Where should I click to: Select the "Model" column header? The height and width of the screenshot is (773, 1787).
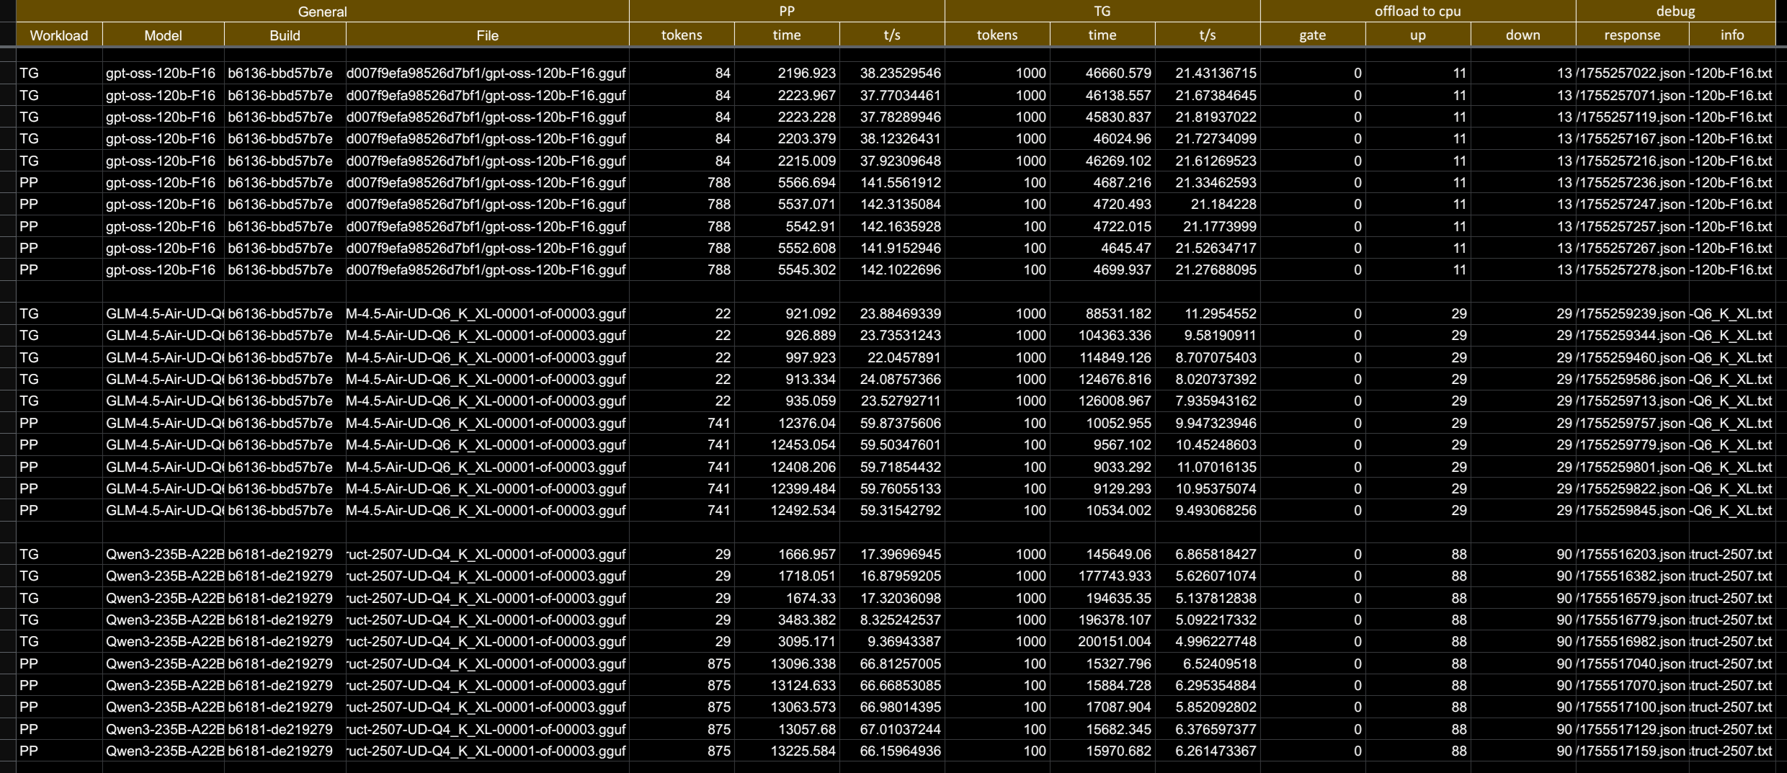[x=164, y=35]
